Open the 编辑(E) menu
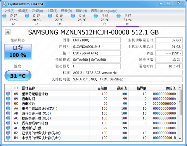This screenshot has height=146, width=187. coord(23,11)
